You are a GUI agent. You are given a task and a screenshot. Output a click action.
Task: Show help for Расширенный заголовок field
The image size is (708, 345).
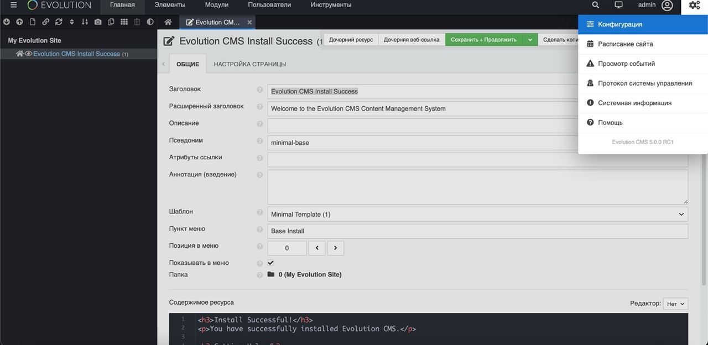(260, 106)
